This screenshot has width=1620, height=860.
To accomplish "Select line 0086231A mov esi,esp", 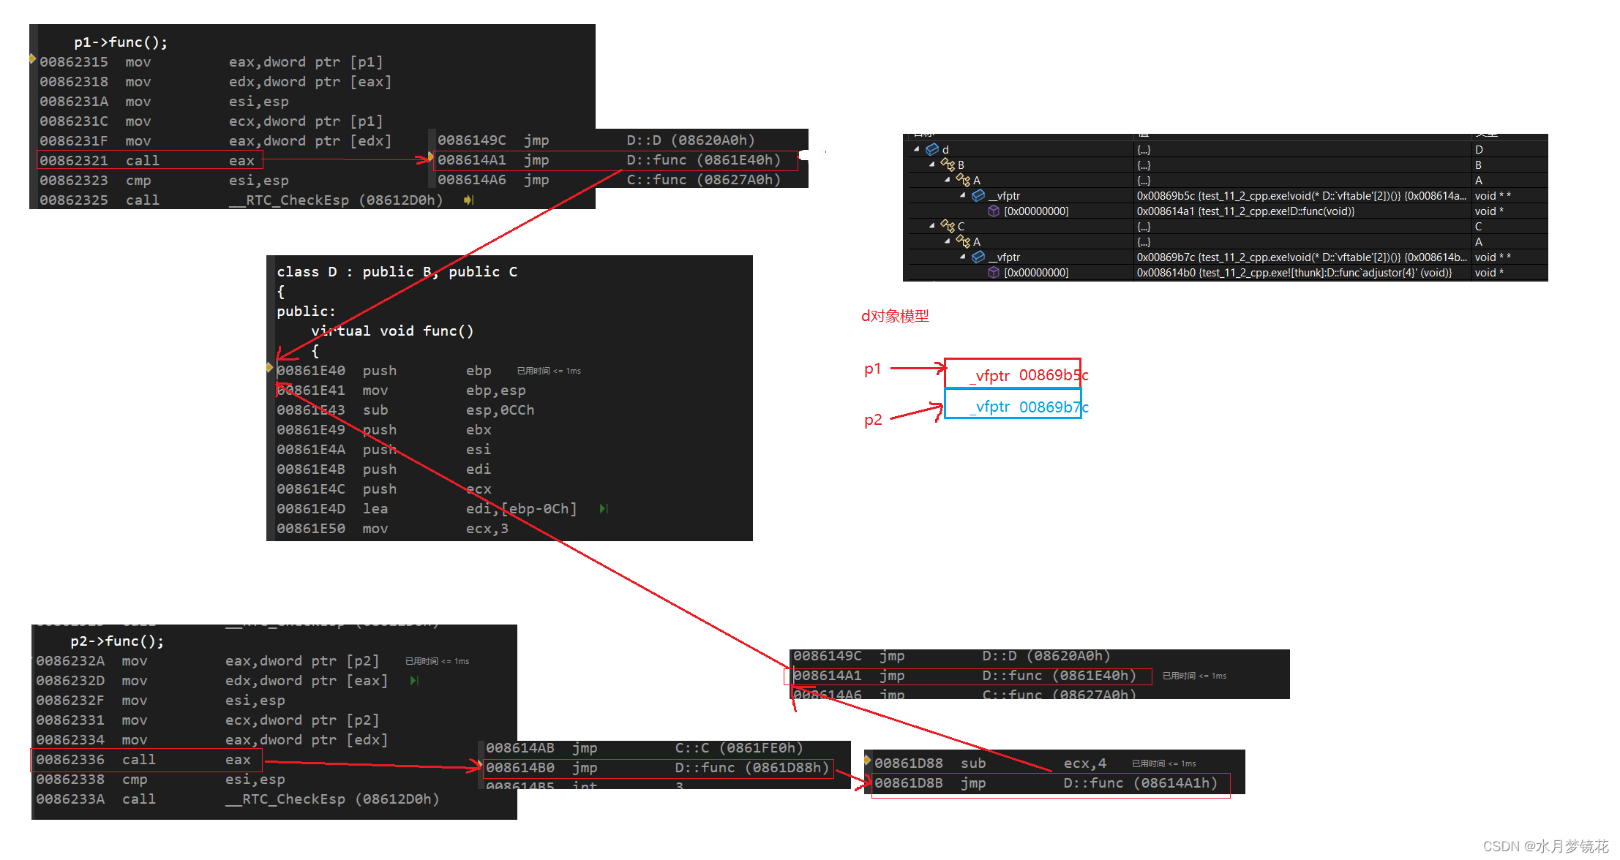I will tap(165, 102).
